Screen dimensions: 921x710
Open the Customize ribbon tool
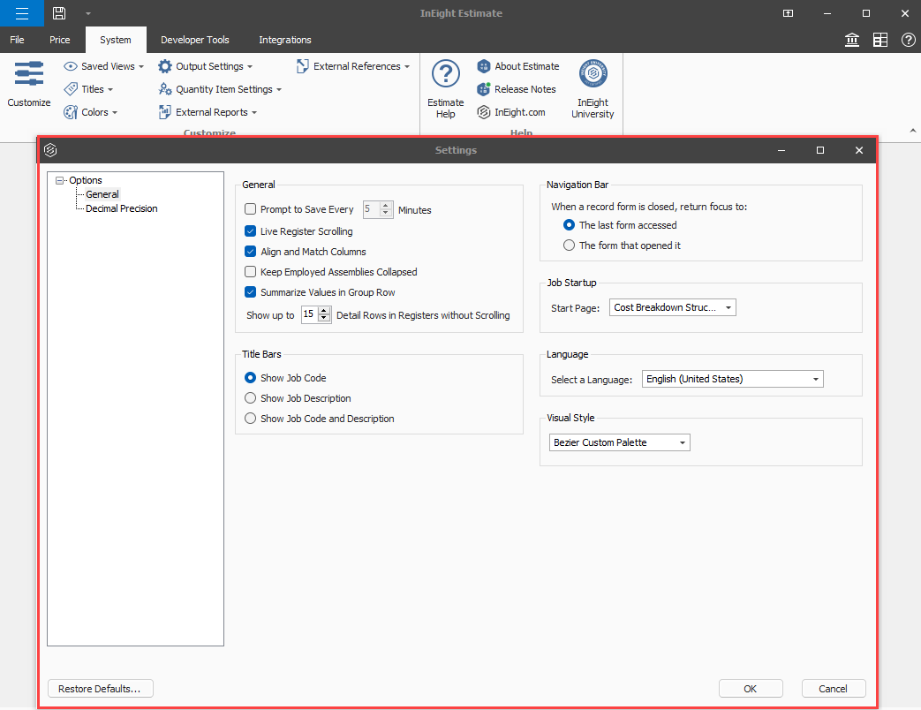[x=29, y=84]
